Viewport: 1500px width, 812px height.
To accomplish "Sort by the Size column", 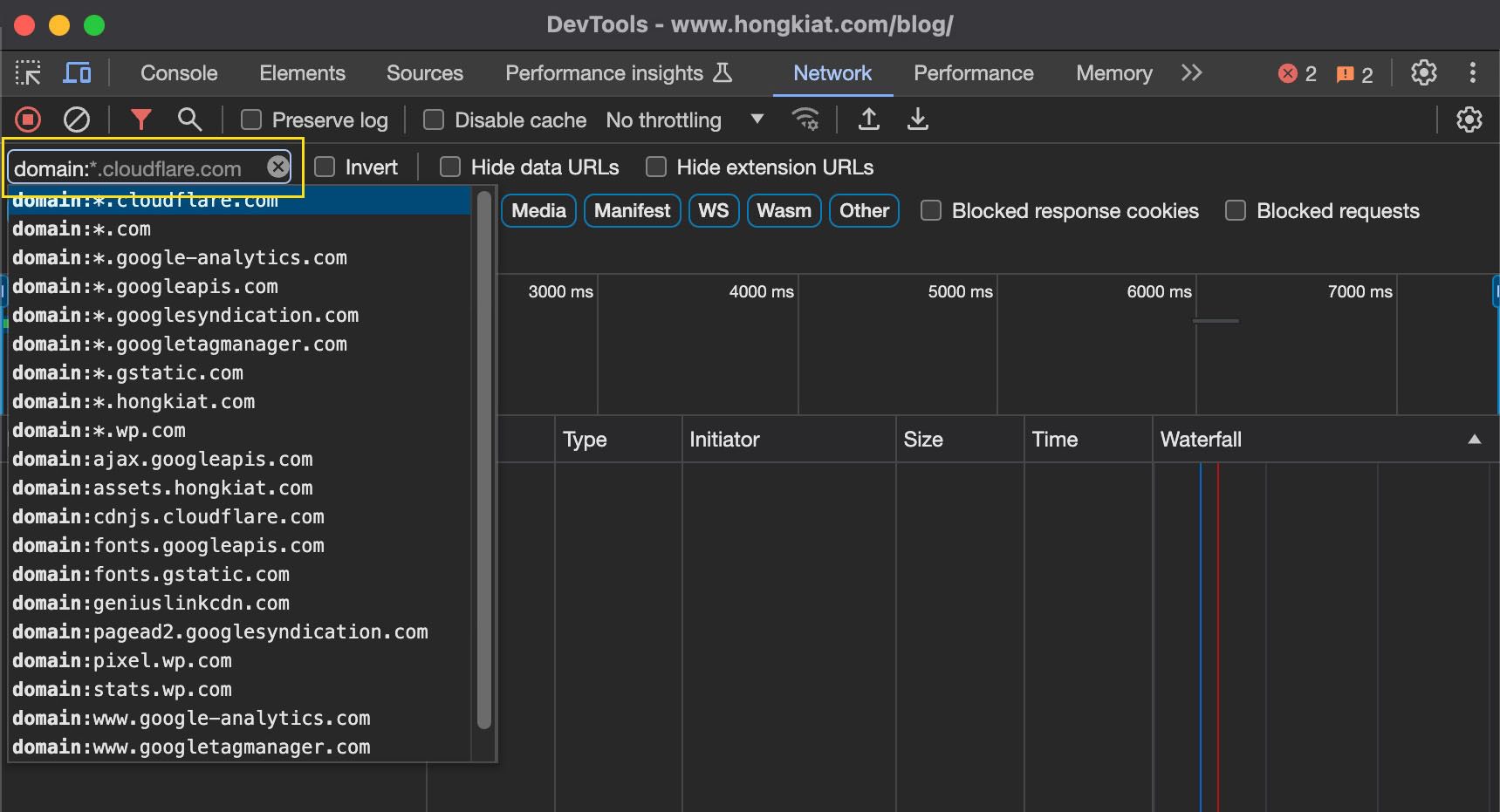I will [x=960, y=440].
